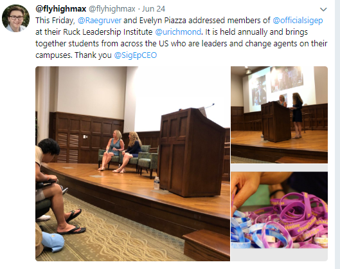Visit the @Raegruver mention
The width and height of the screenshot is (340, 269).
point(100,21)
